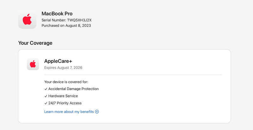
Task: Click the checkmark before 24/7 Priority Access
Action: pos(46,103)
